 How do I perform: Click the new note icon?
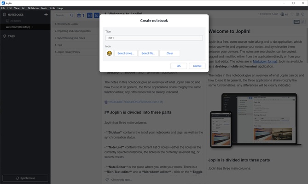(x=97, y=16)
